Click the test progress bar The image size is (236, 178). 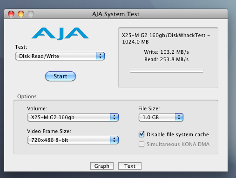pos(167,70)
